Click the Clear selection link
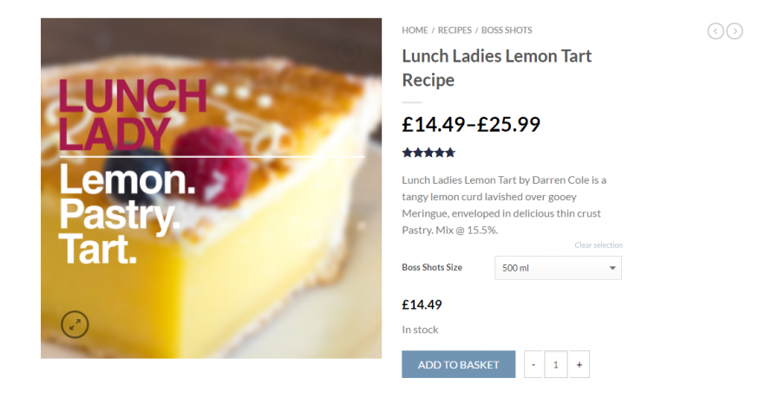The height and width of the screenshot is (398, 759). [598, 245]
